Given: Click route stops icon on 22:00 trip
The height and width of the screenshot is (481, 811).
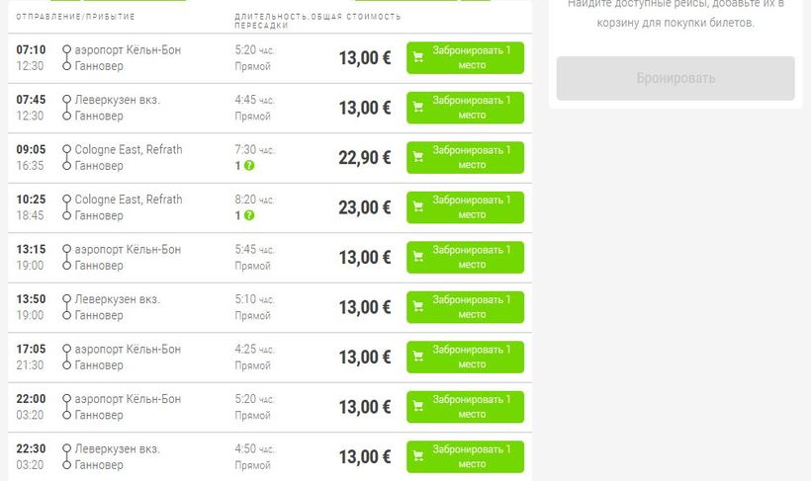Looking at the screenshot, I should [x=66, y=407].
